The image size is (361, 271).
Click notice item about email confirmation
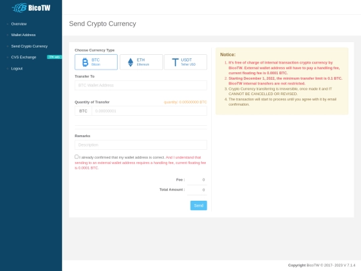pyautogui.click(x=282, y=102)
